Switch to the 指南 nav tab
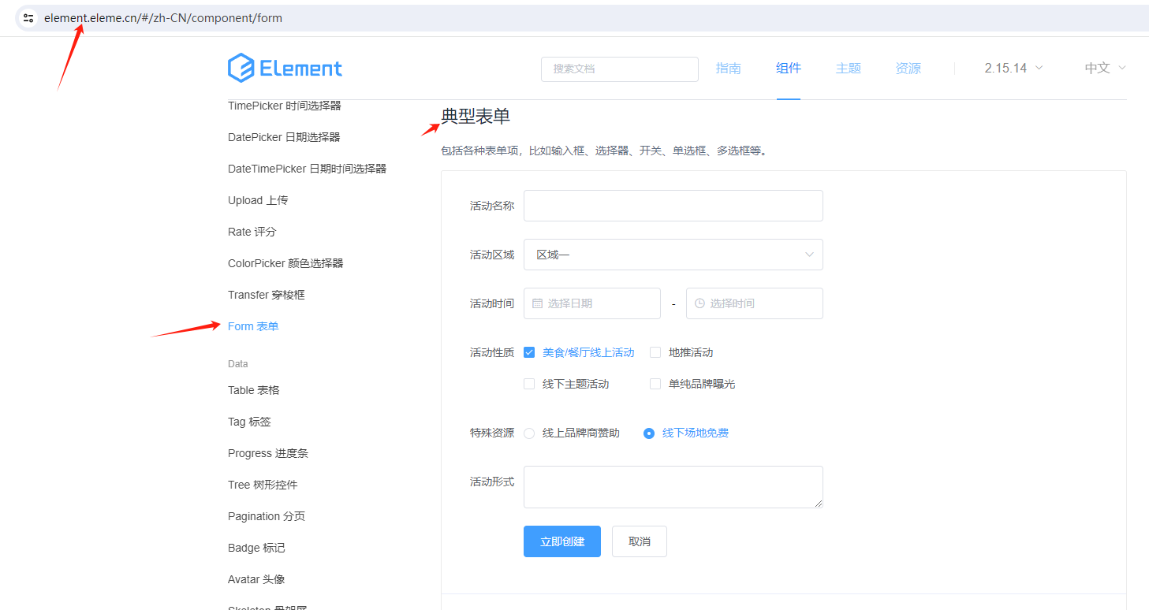1149x610 pixels. 729,69
